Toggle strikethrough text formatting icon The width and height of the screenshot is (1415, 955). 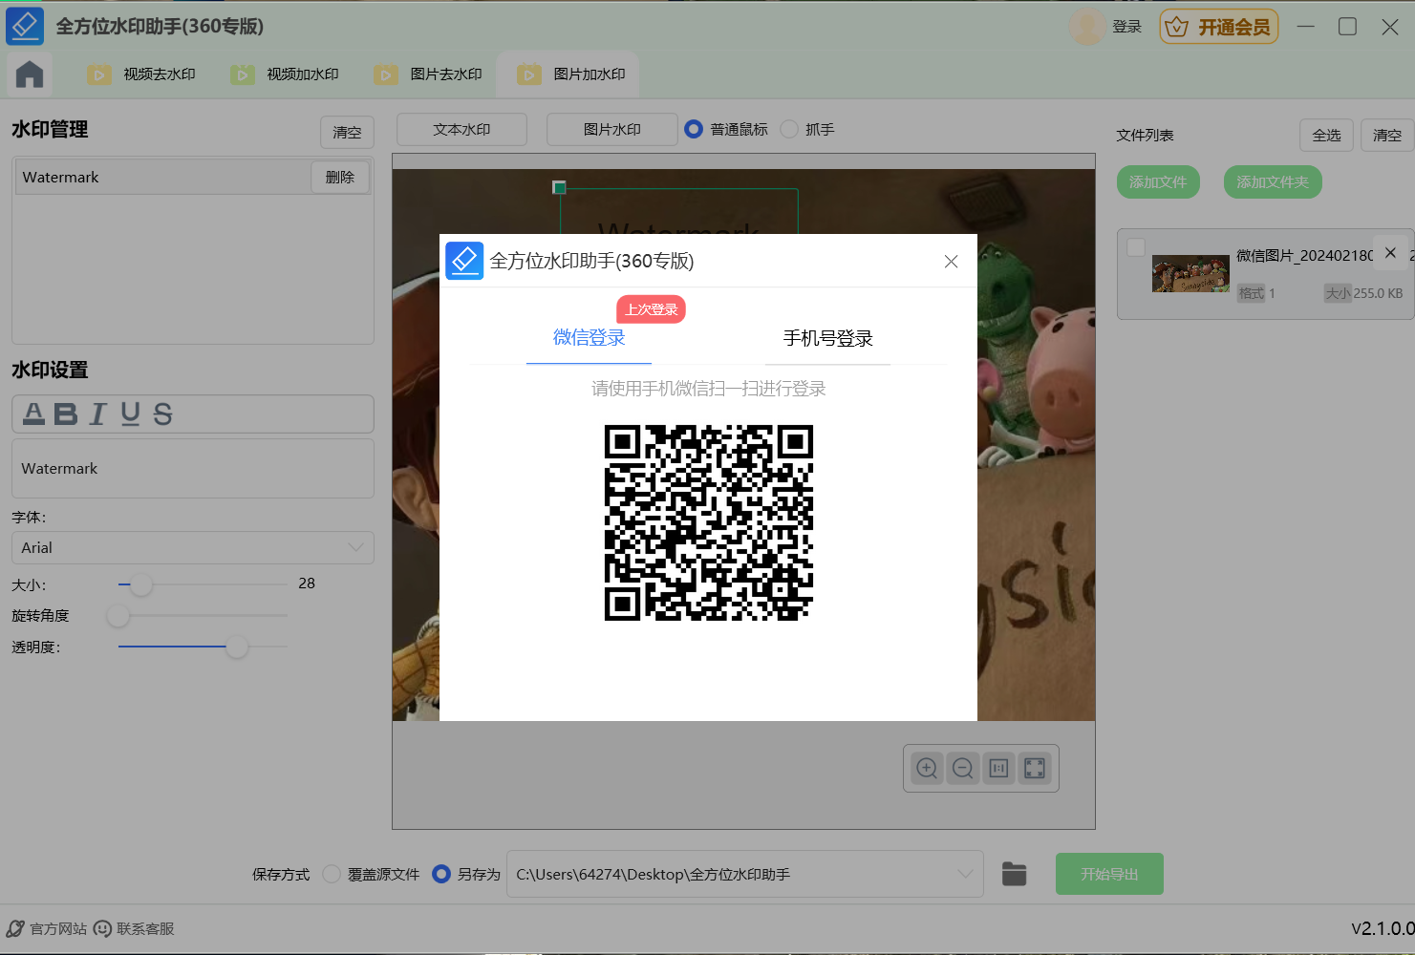(162, 414)
